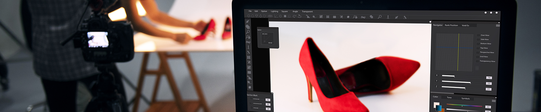The image size is (541, 112).
Task: Click the person search tool in left sidebar
Action: (248, 37)
